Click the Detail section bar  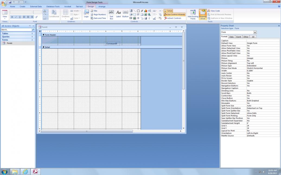[112, 47]
